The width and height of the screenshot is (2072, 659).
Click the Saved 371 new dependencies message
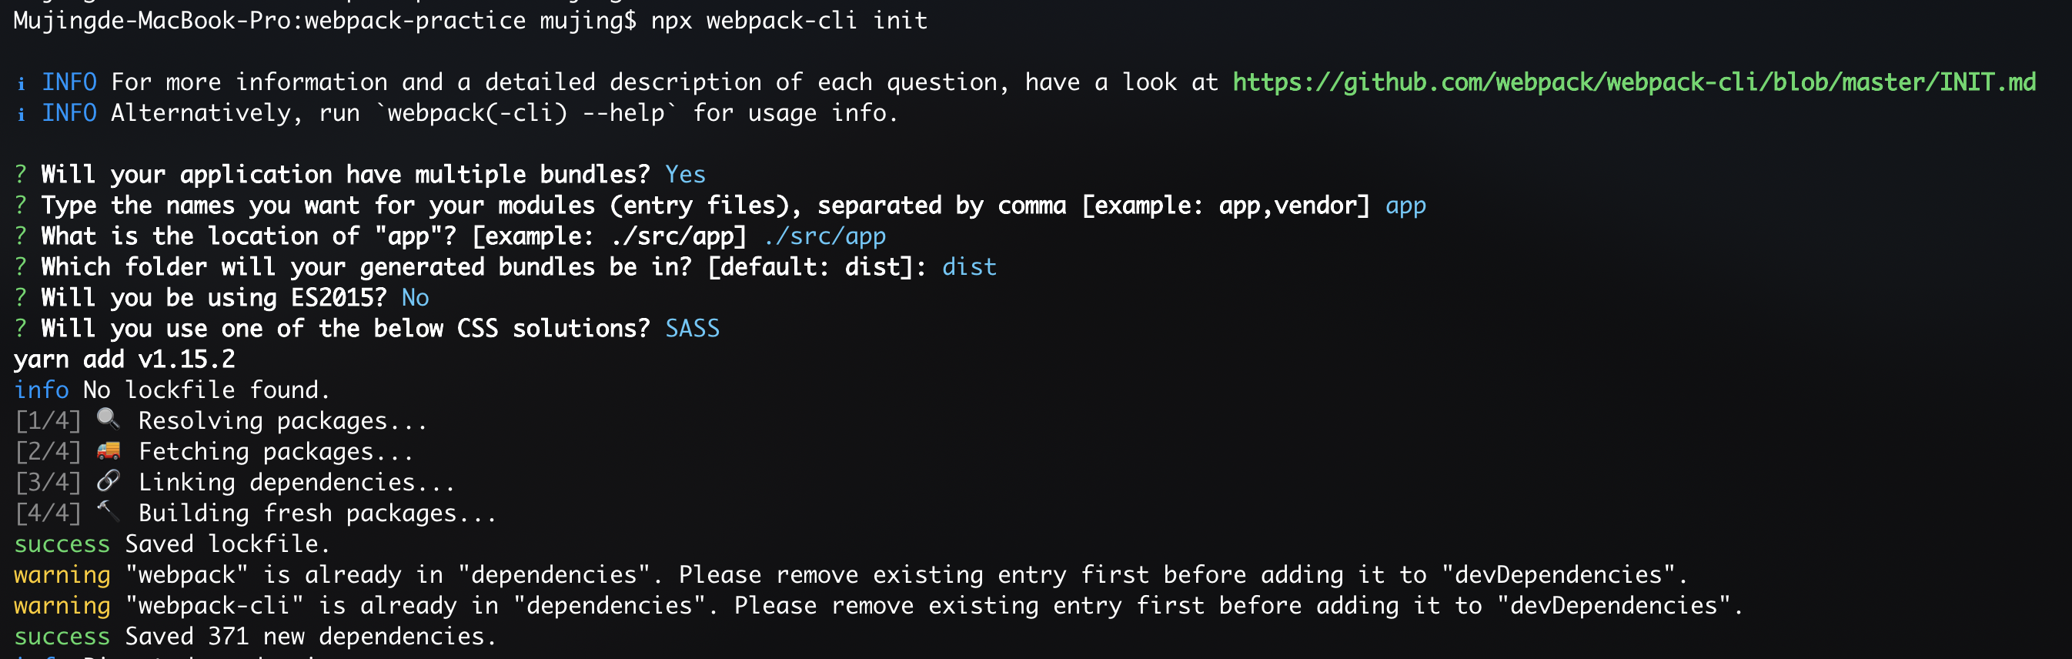click(310, 637)
